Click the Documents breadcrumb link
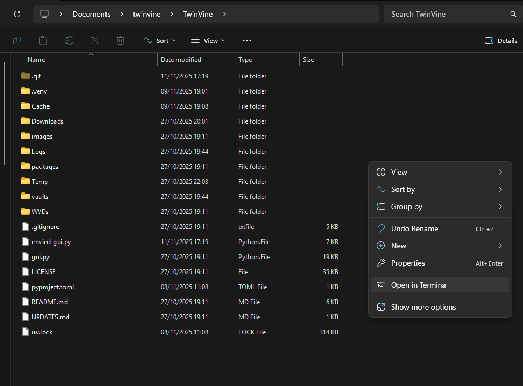Screen dimensions: 523x386 pyautogui.click(x=91, y=14)
